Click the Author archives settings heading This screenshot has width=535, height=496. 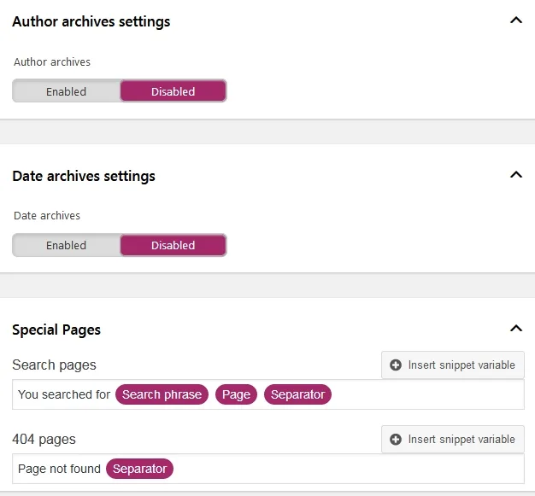[x=91, y=21]
